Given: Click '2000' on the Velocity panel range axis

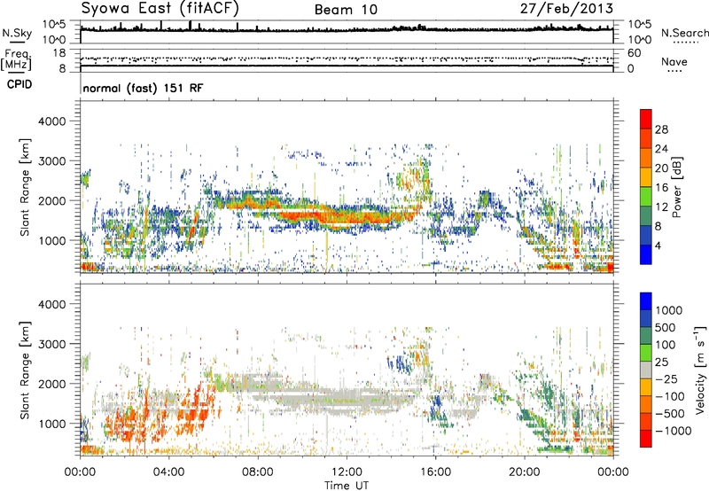Looking at the screenshot, I should coord(51,384).
